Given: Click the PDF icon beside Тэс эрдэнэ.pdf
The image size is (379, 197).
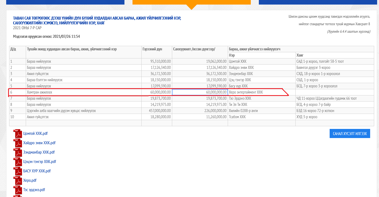Looking at the screenshot, I should (x=18, y=190).
